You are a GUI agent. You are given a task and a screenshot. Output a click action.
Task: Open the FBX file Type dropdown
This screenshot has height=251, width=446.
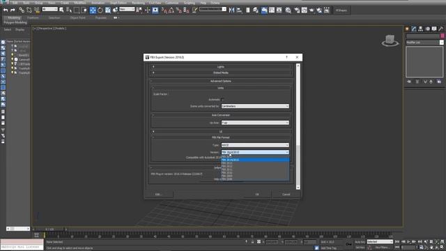[x=255, y=145]
